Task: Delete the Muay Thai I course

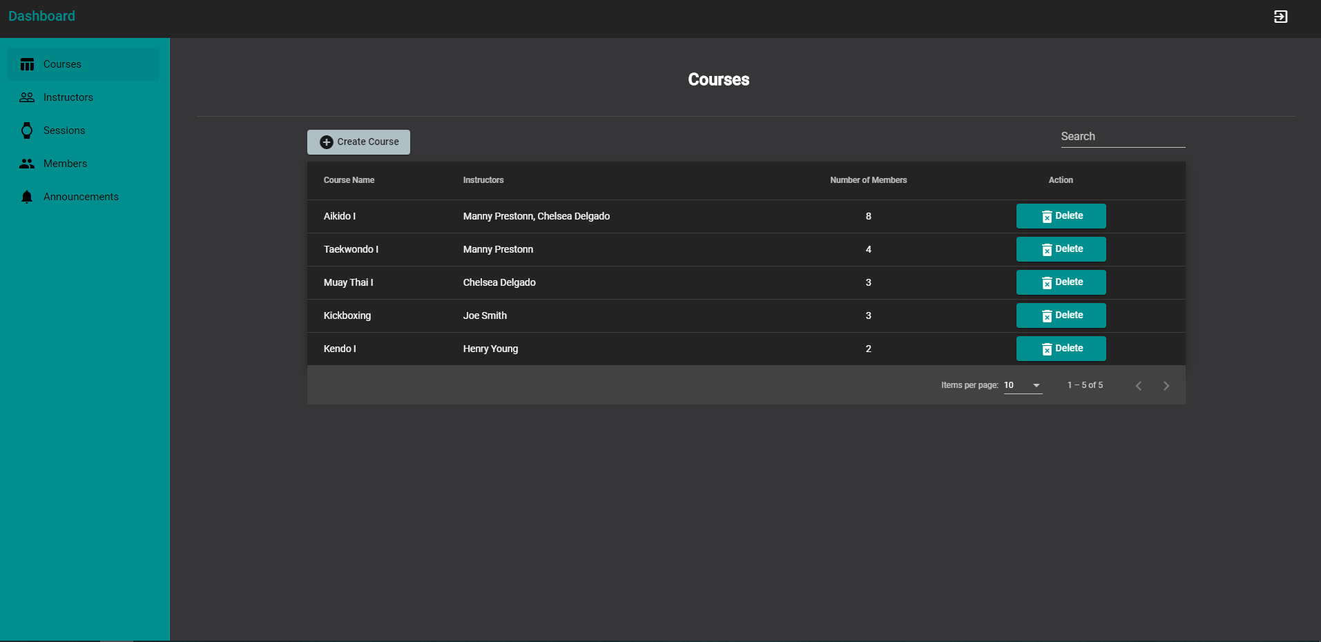Action: (1061, 282)
